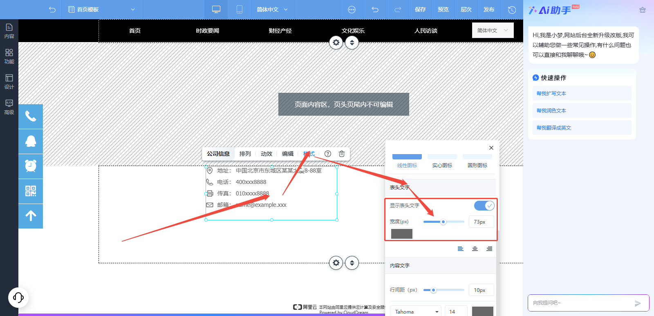Set header text align center
The width and height of the screenshot is (654, 316).
tap(475, 249)
